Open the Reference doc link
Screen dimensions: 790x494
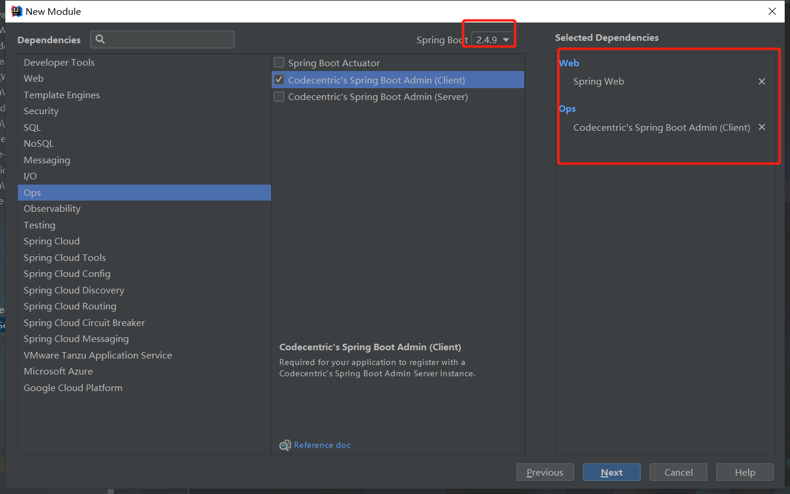322,445
